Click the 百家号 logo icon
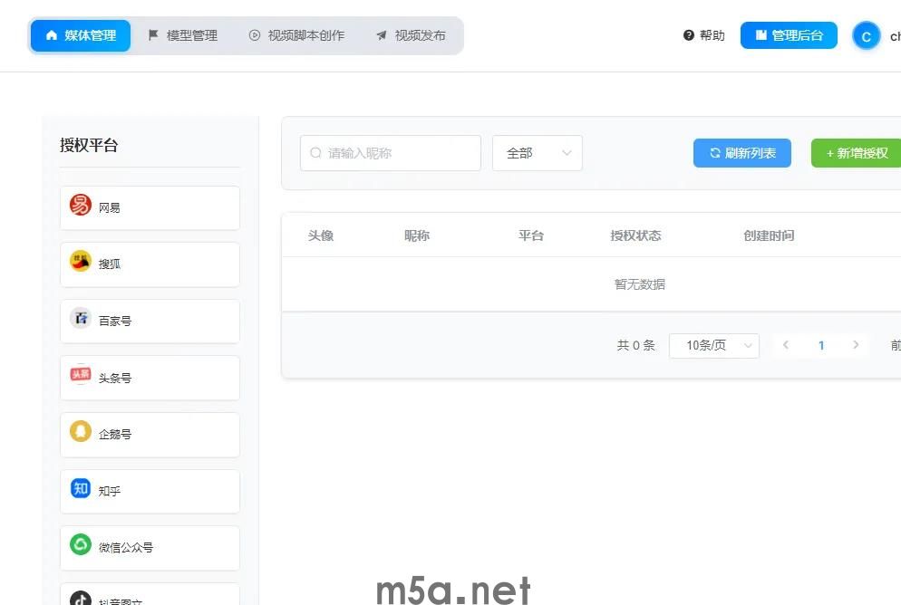The image size is (901, 605). coord(81,318)
